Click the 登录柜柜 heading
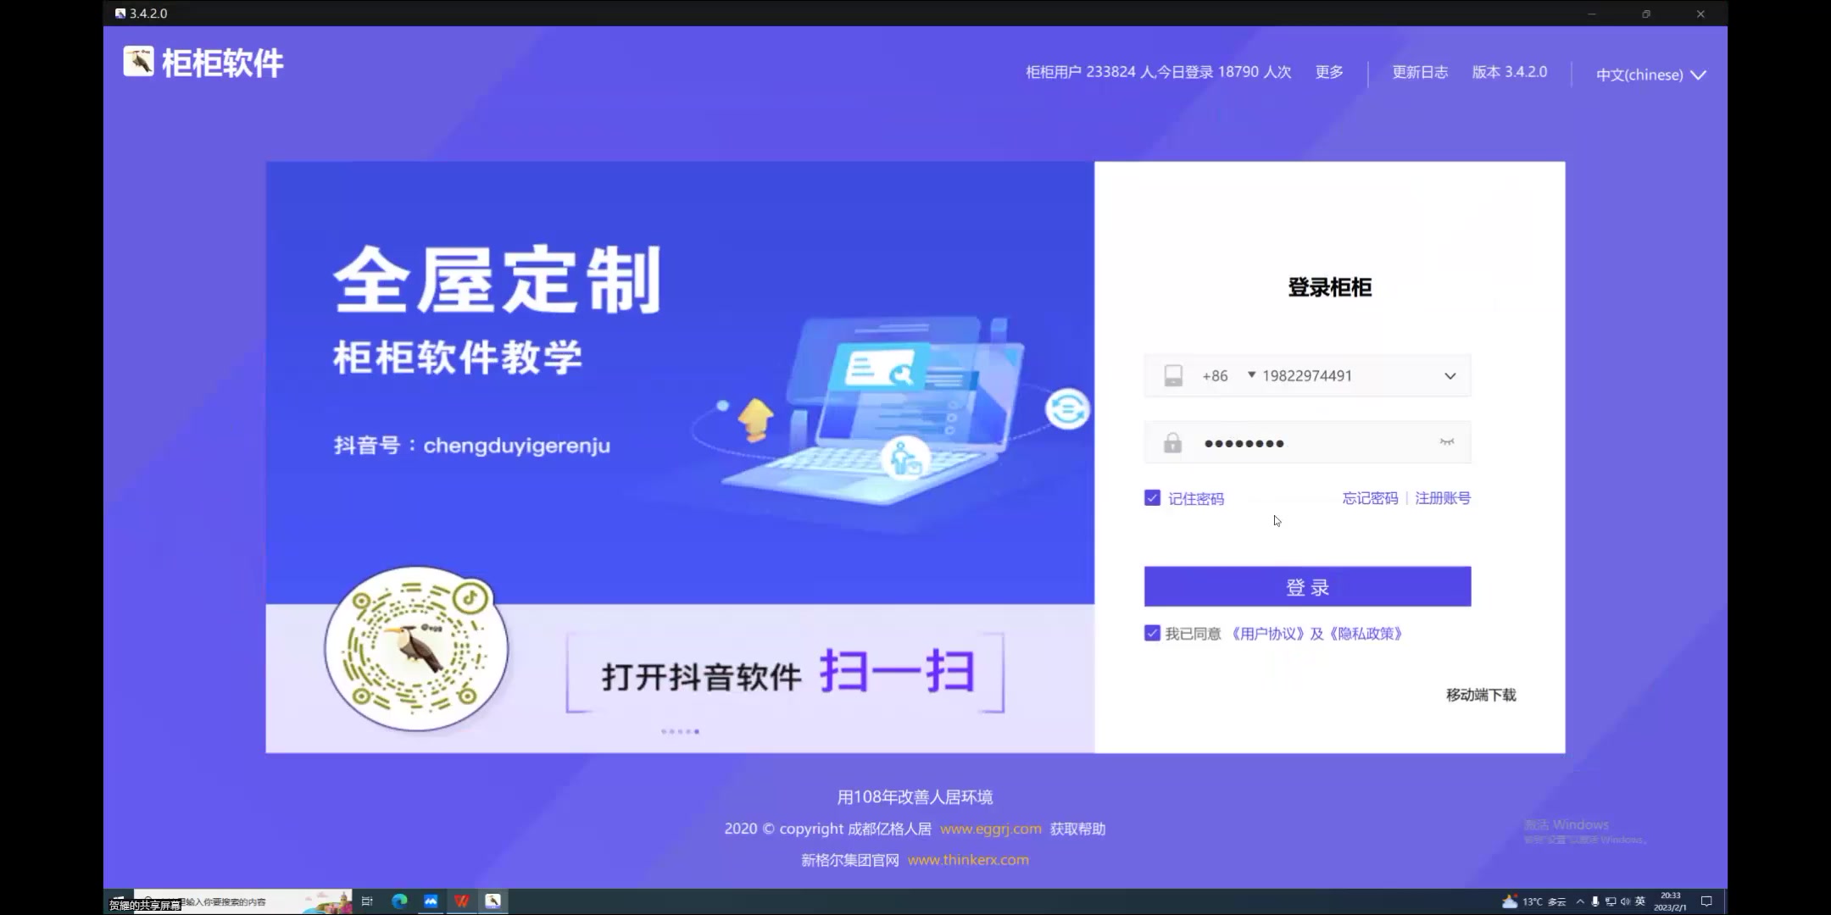 coord(1329,287)
